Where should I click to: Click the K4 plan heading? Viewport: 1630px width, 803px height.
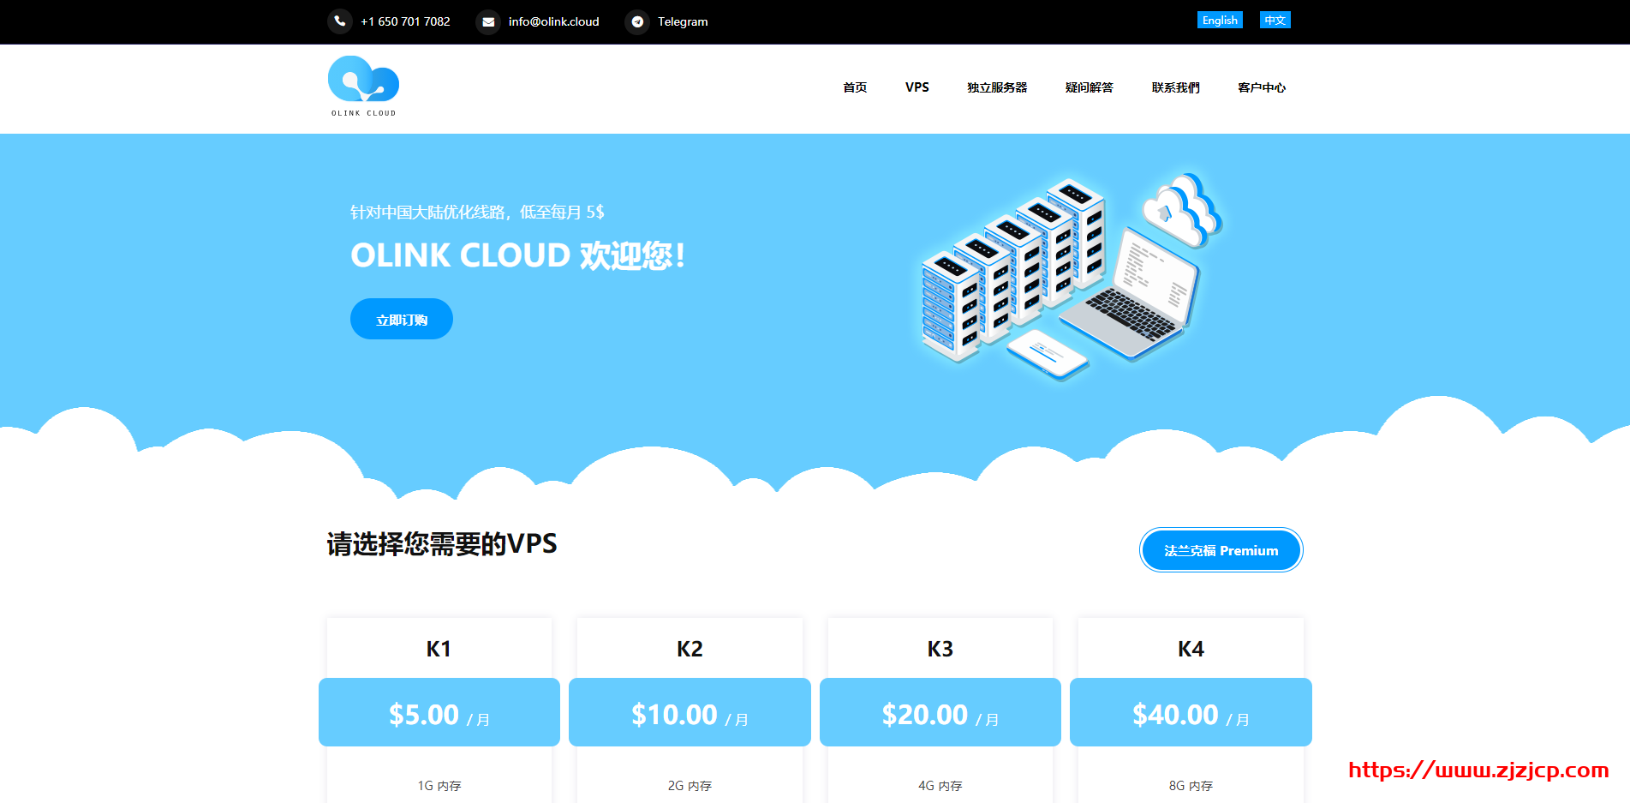[x=1190, y=649]
